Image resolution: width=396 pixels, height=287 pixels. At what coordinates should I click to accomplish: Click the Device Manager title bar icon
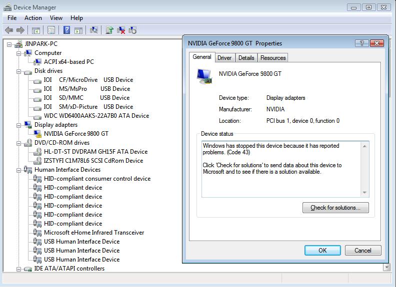[7, 7]
